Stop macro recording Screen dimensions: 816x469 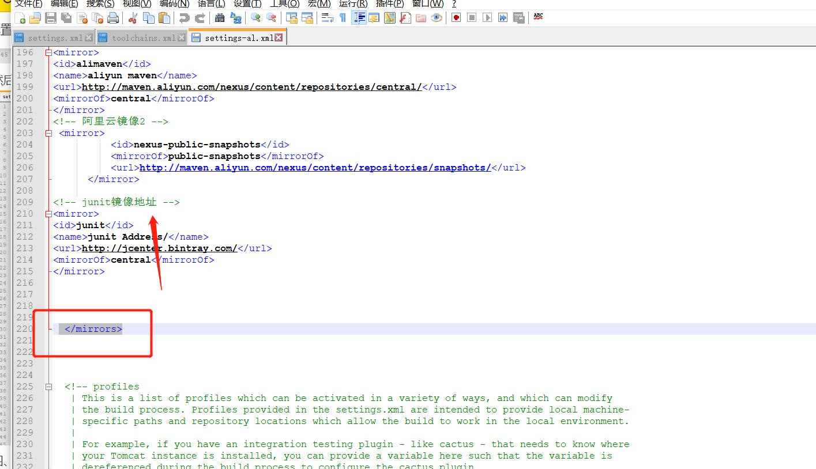coord(472,18)
